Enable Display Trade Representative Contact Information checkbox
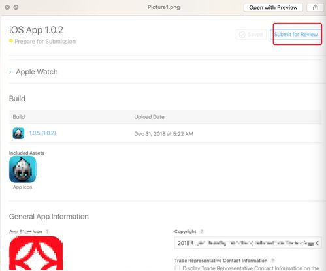The width and height of the screenshot is (326, 271). [x=178, y=268]
